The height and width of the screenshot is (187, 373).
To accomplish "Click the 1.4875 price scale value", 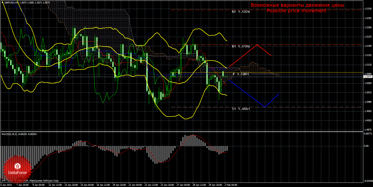I will tap(367, 129).
